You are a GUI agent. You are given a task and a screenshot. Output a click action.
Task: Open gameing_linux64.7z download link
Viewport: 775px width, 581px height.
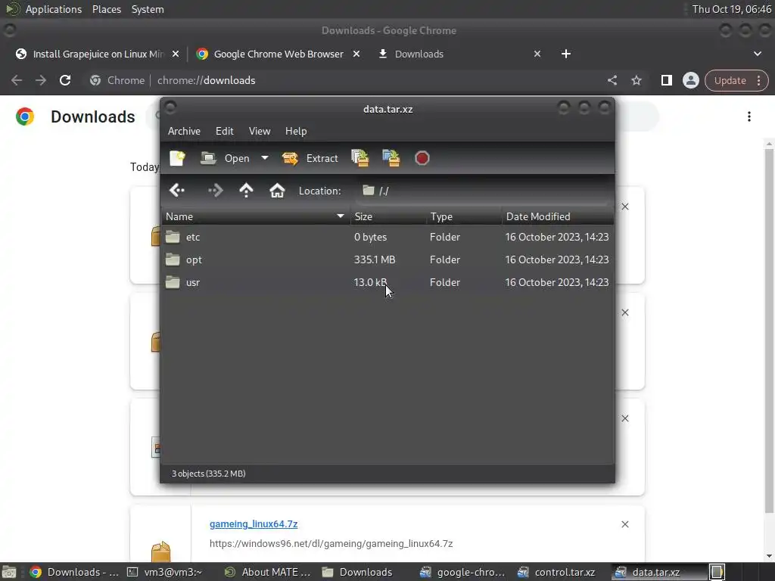click(254, 524)
